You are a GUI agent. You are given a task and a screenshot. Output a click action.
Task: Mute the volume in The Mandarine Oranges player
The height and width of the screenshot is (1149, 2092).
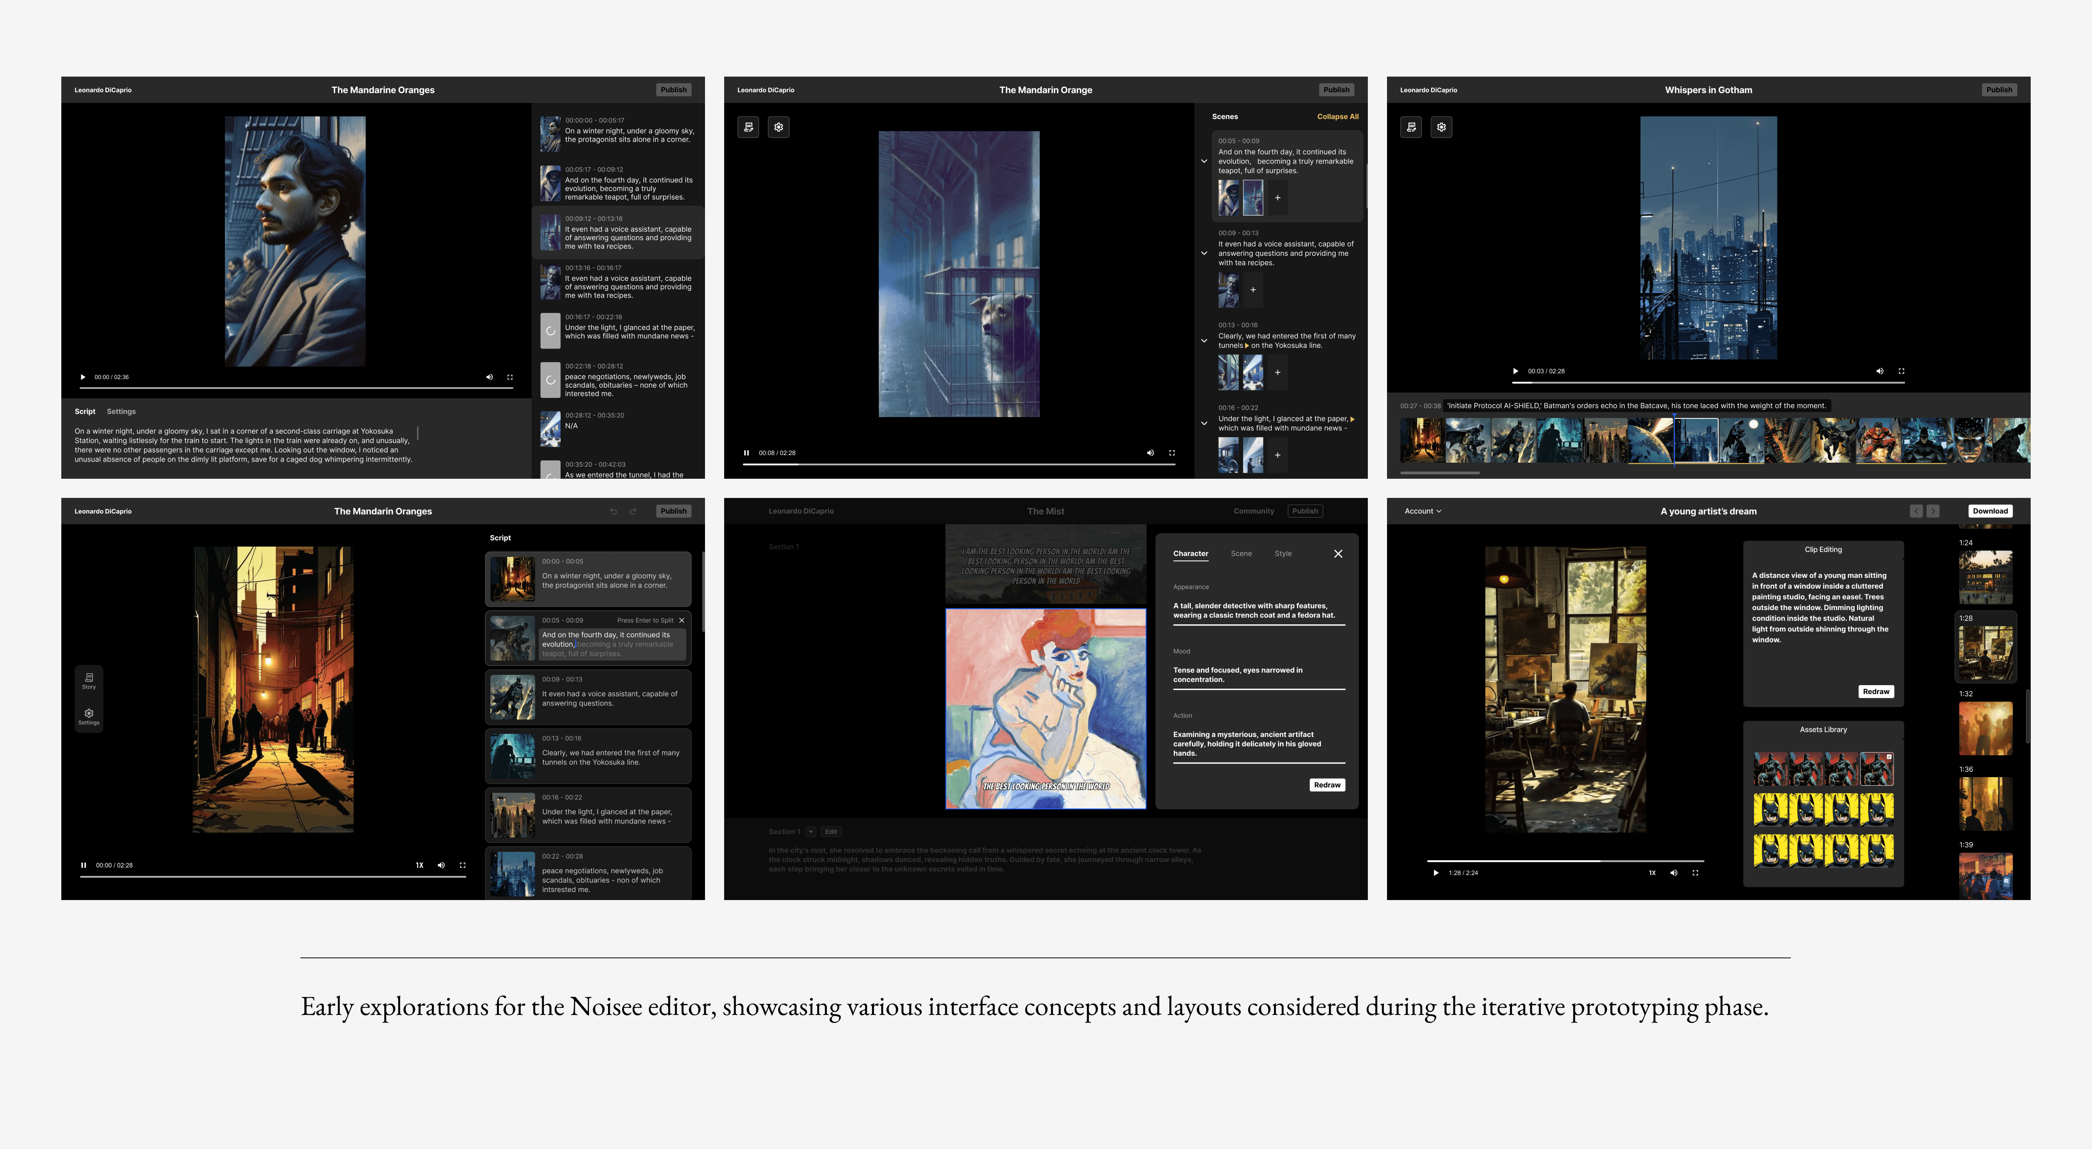pyautogui.click(x=490, y=377)
